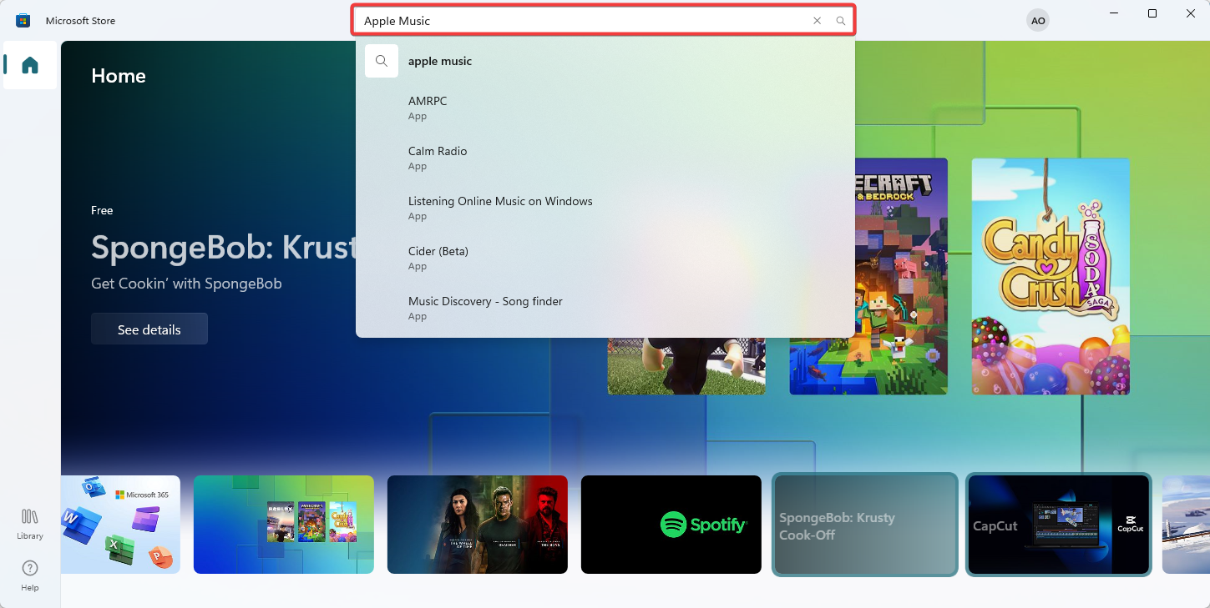The height and width of the screenshot is (608, 1210).
Task: Click the Home page heading
Action: coord(119,76)
